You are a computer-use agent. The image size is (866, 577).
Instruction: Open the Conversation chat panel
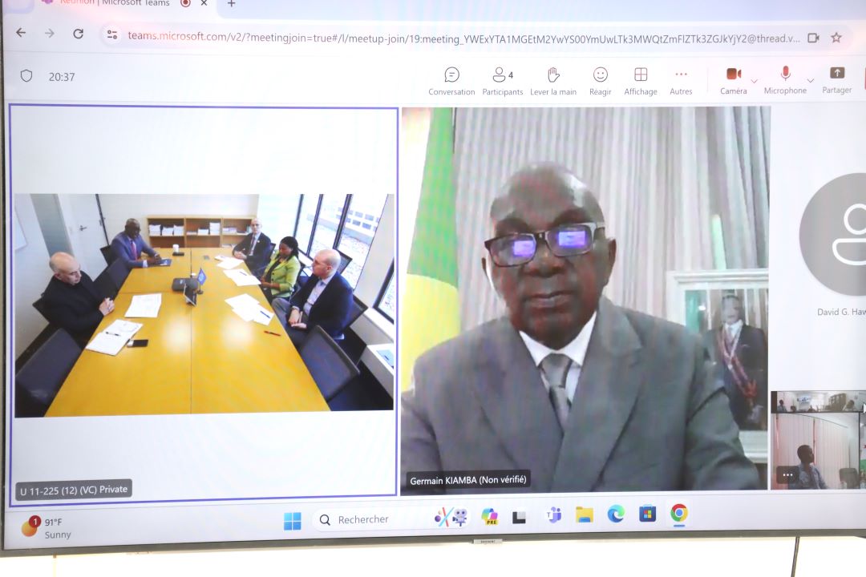pyautogui.click(x=451, y=80)
